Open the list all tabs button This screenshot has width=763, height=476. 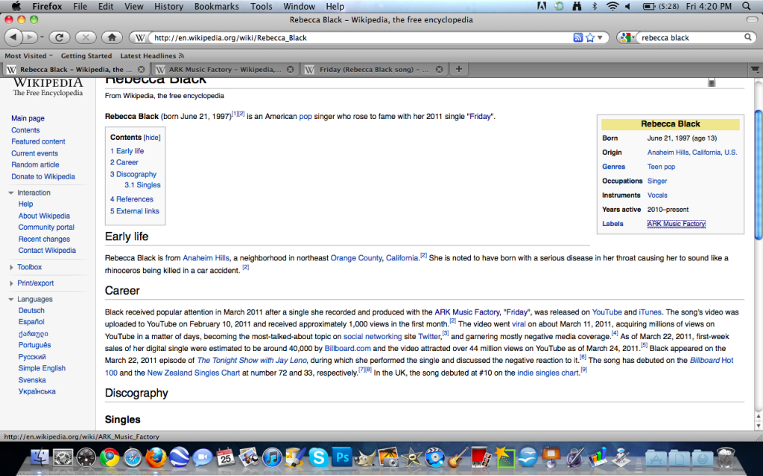(x=755, y=69)
